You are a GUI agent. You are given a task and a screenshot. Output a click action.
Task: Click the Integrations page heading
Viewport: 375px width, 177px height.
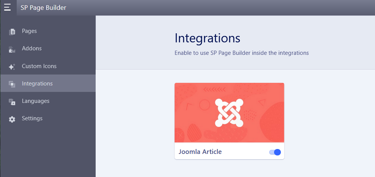[x=207, y=38]
